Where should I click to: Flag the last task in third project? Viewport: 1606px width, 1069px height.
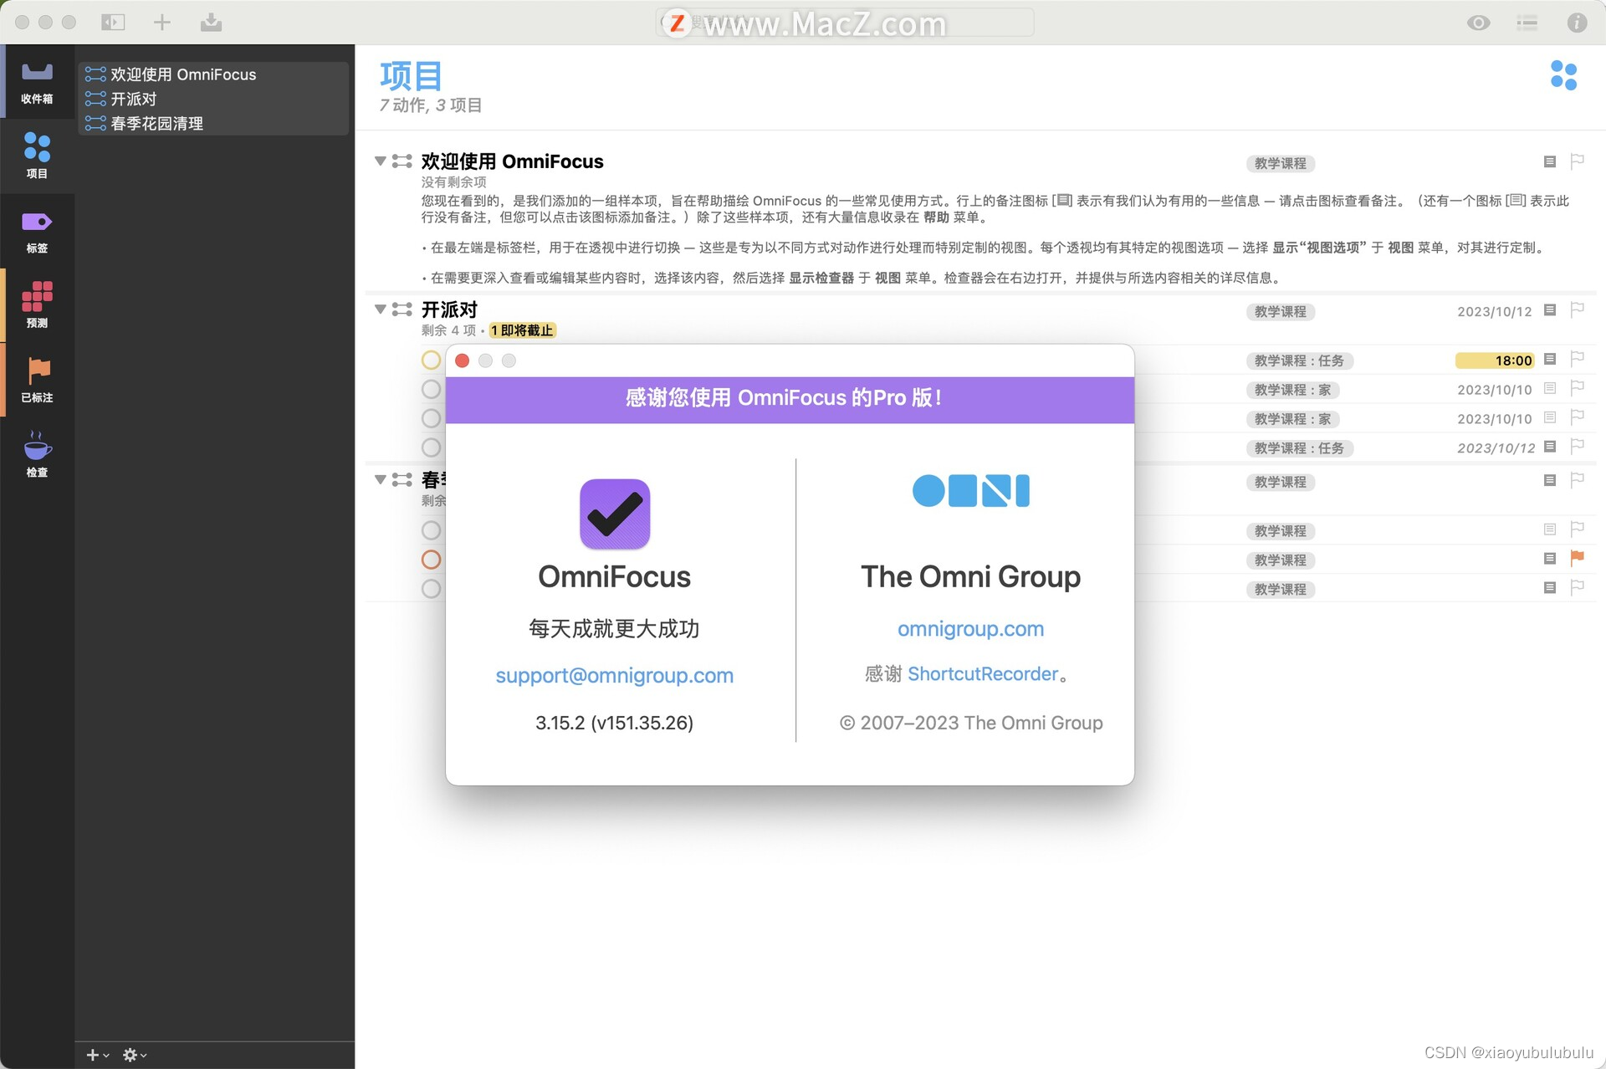pos(1577,587)
